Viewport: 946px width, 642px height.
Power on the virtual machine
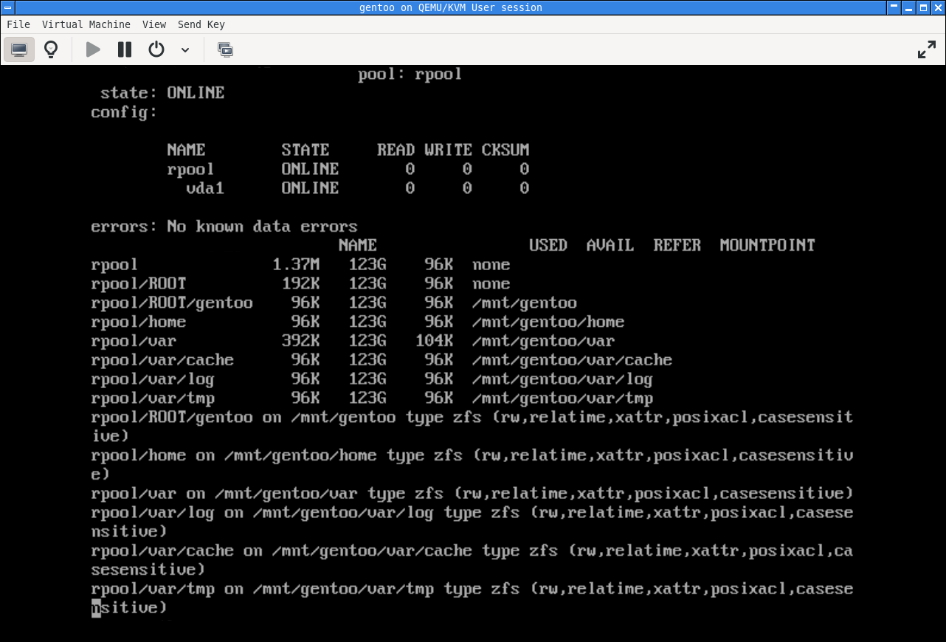click(93, 49)
